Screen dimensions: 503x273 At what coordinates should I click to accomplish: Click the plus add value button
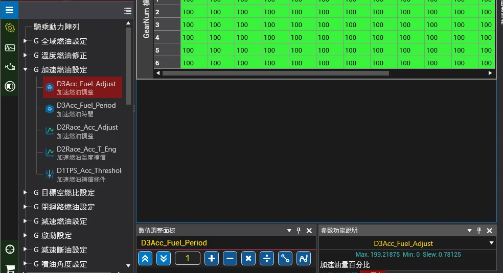pyautogui.click(x=212, y=258)
